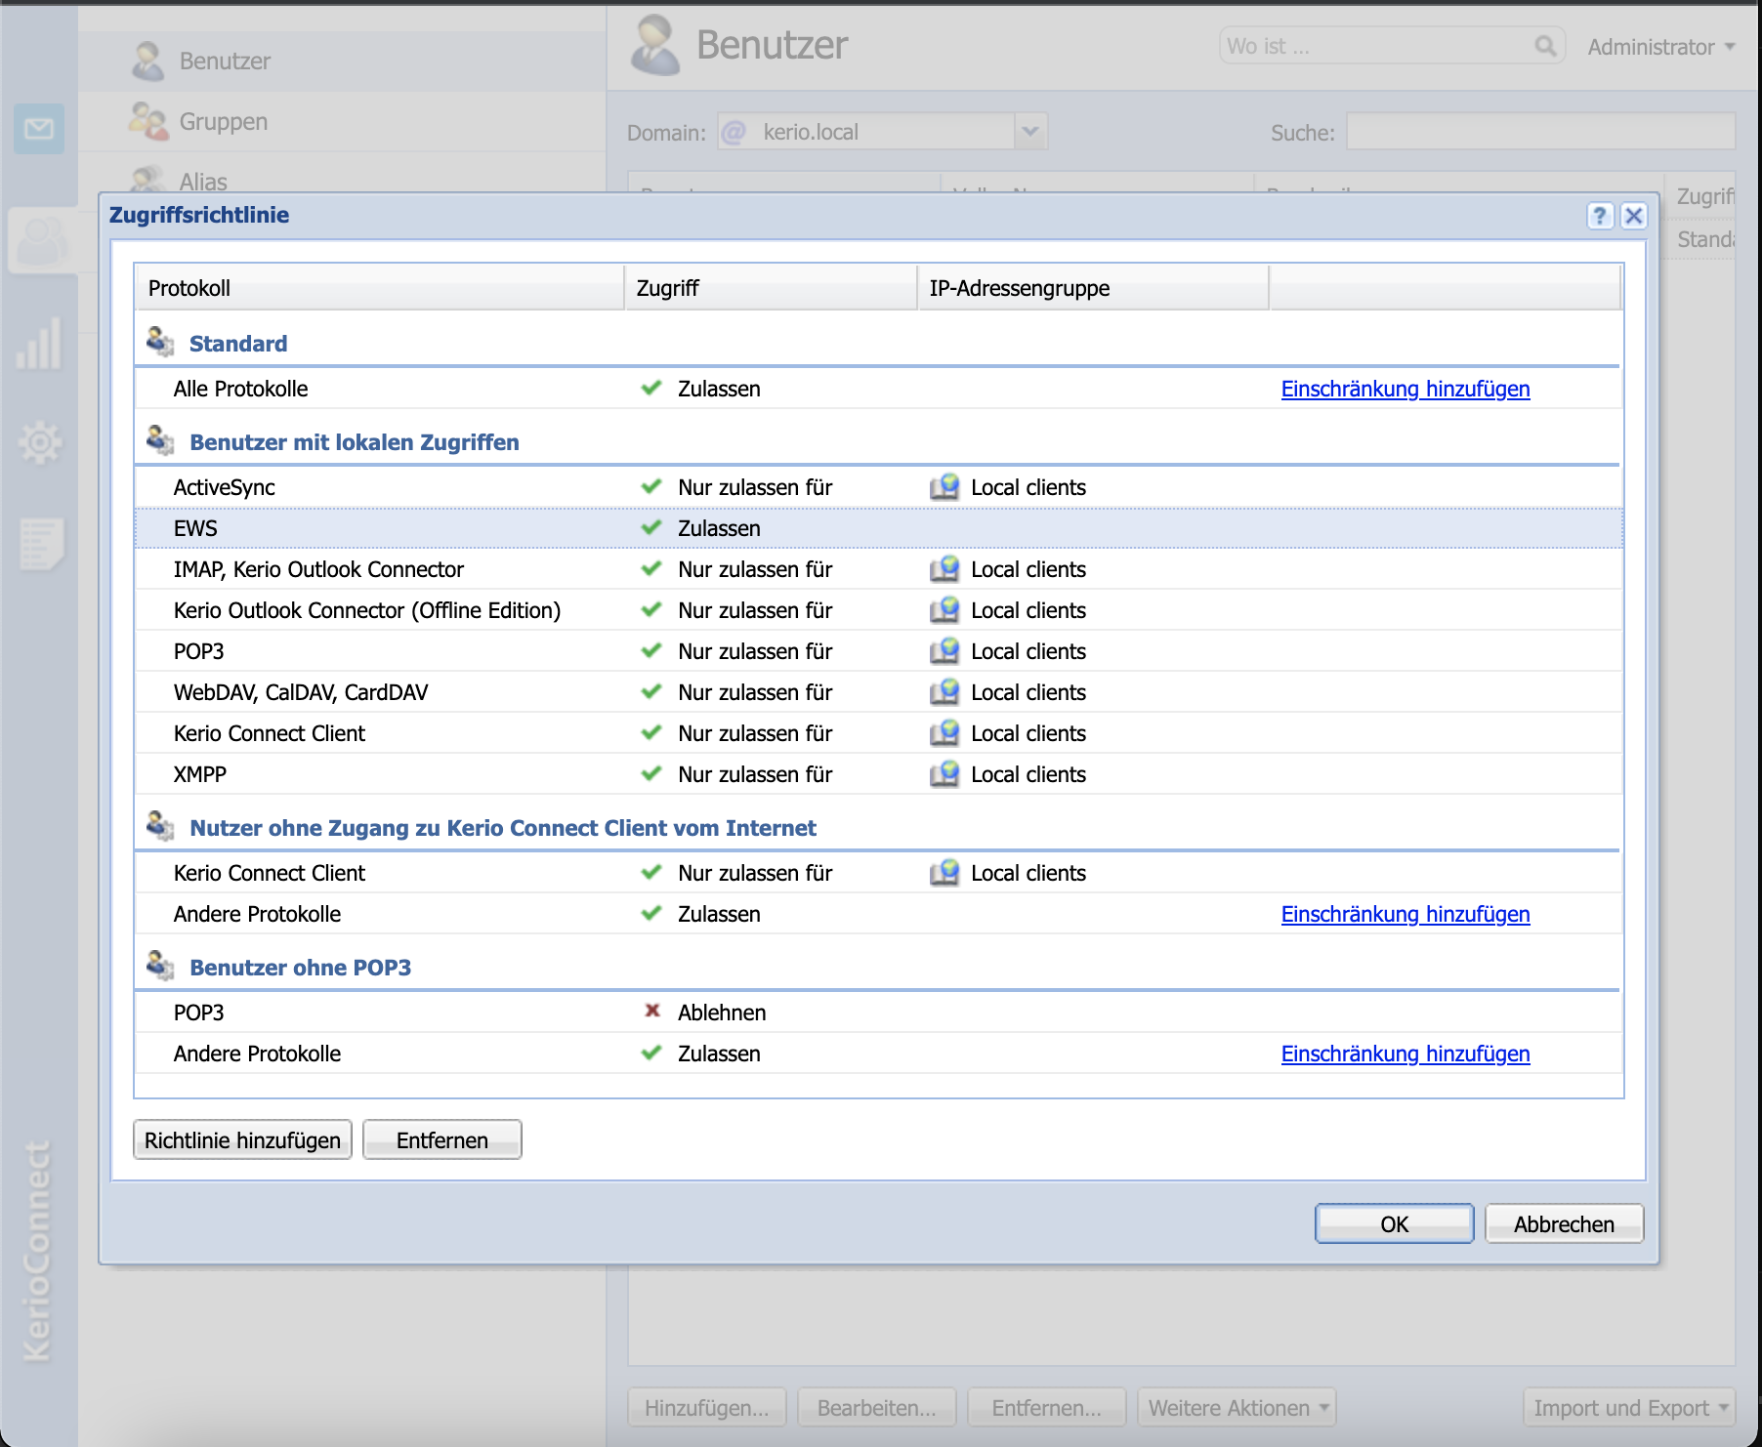1762x1447 pixels.
Task: Click the Richtlinie hinzufügen button
Action: pos(242,1140)
